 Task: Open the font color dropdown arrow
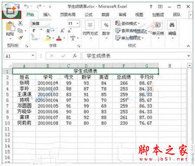click(64, 38)
